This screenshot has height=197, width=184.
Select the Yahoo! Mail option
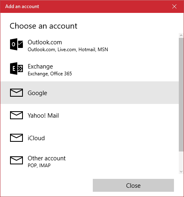[90, 115]
